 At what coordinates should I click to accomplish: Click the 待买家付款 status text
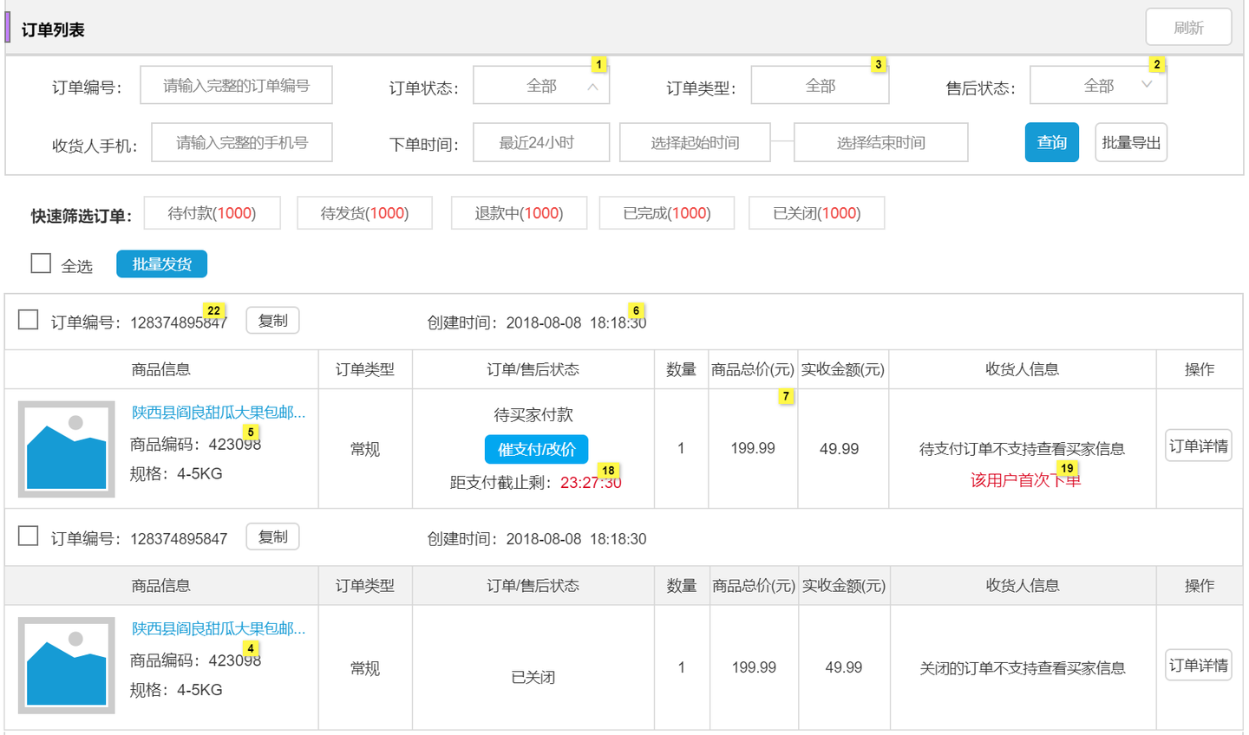click(533, 415)
